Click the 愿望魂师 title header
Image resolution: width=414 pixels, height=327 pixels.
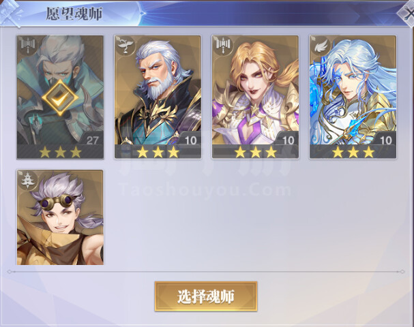click(74, 14)
